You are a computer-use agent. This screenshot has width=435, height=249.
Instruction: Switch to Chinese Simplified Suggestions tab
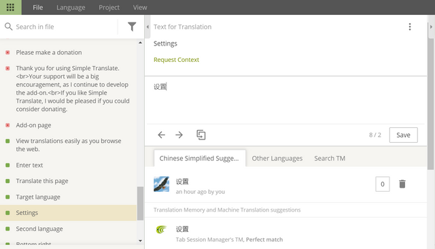click(x=200, y=159)
